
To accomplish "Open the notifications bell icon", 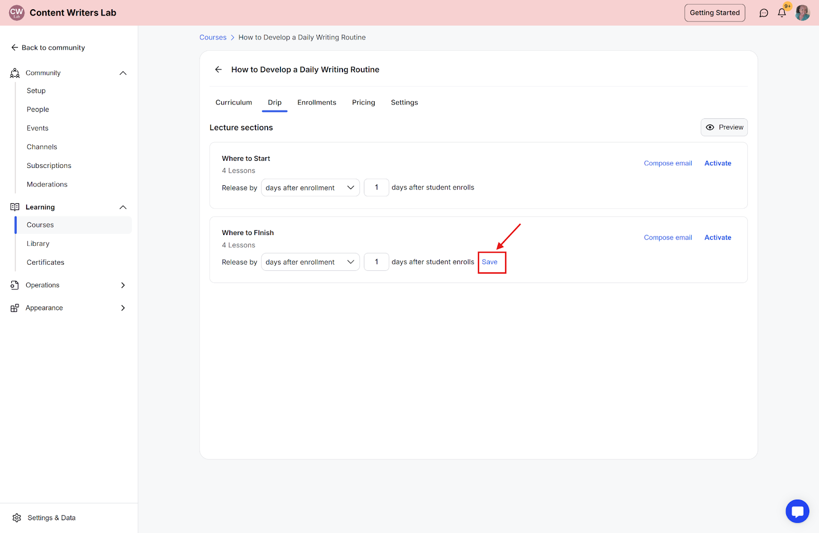I will [x=782, y=13].
